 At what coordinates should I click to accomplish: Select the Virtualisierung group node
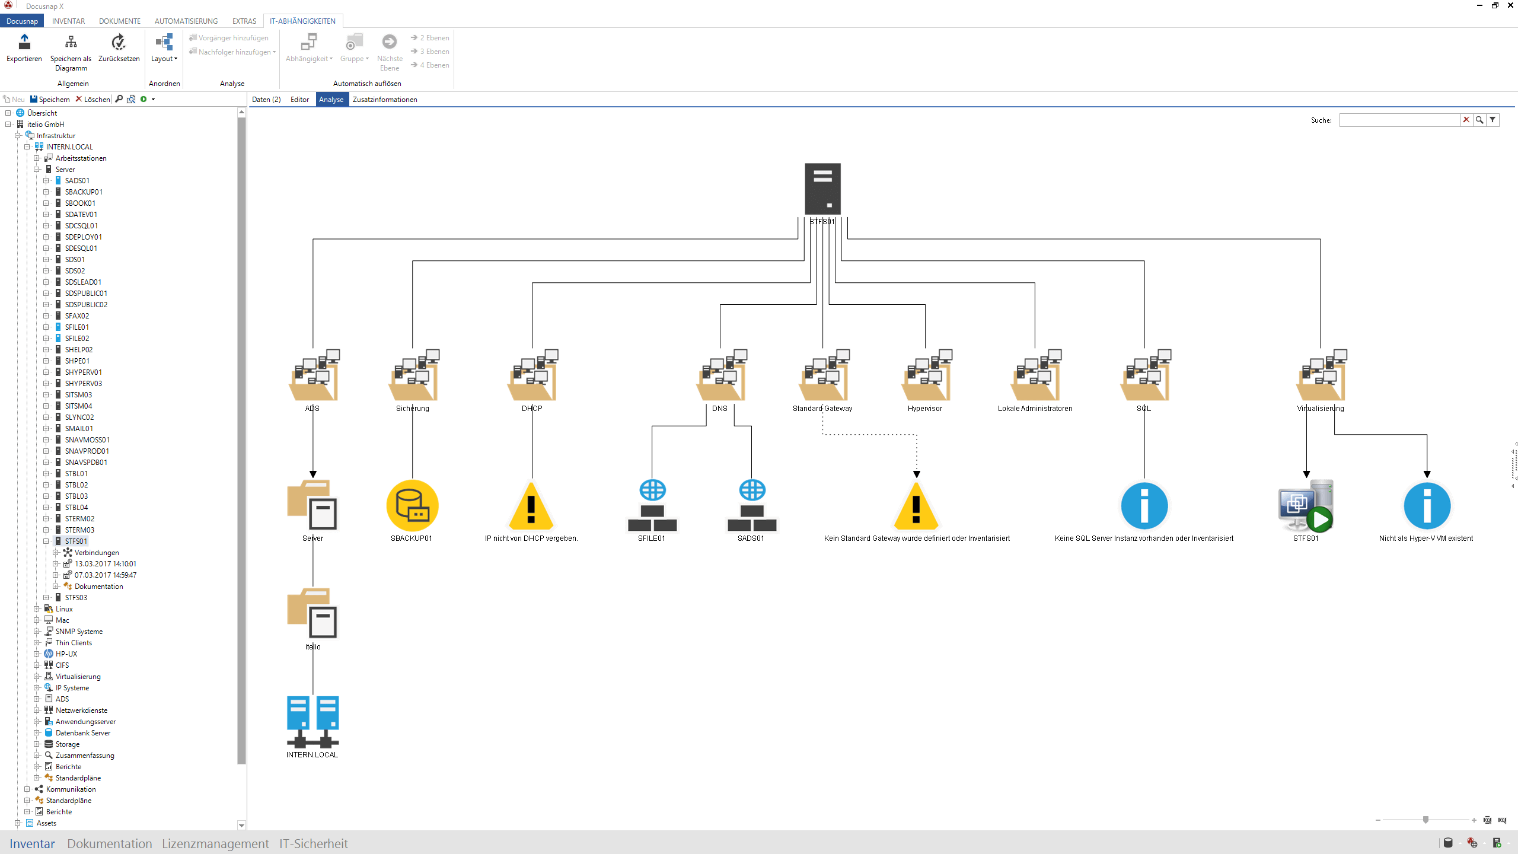pyautogui.click(x=1321, y=375)
